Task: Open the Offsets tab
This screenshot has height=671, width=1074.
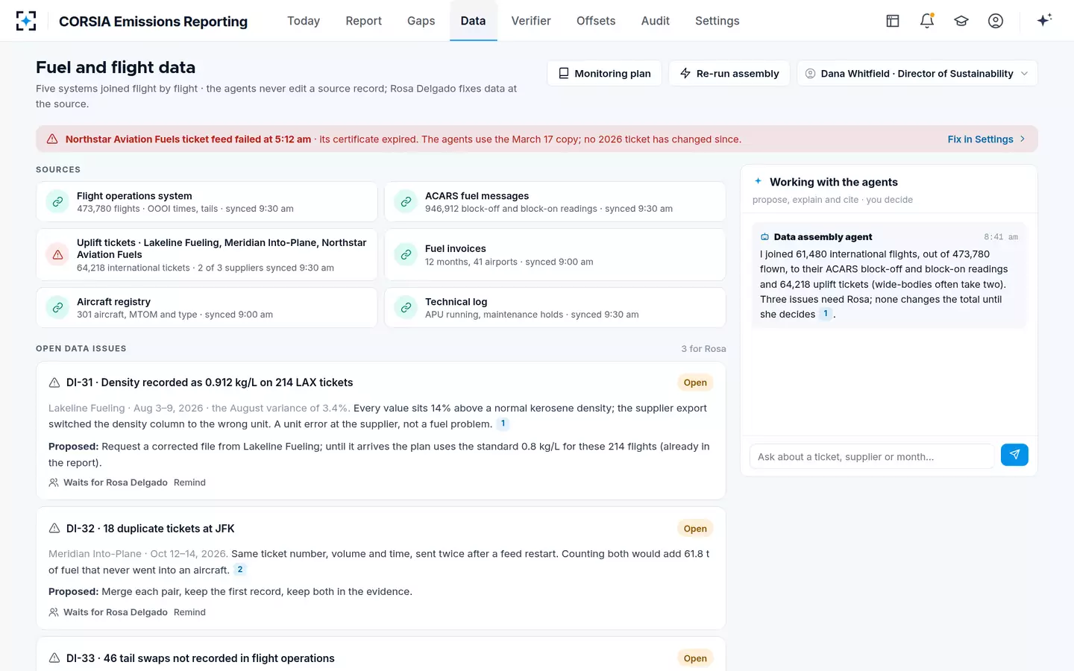Action: (596, 21)
